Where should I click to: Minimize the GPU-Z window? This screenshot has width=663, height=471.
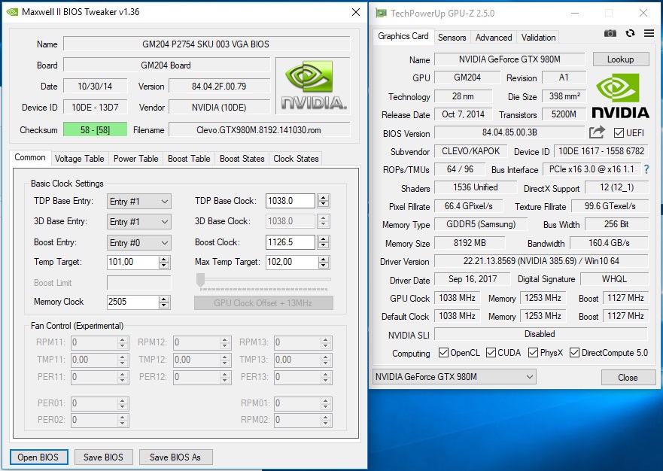tap(575, 13)
